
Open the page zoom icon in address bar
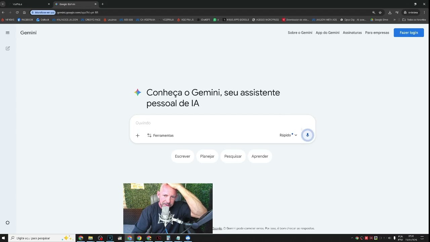(x=374, y=12)
